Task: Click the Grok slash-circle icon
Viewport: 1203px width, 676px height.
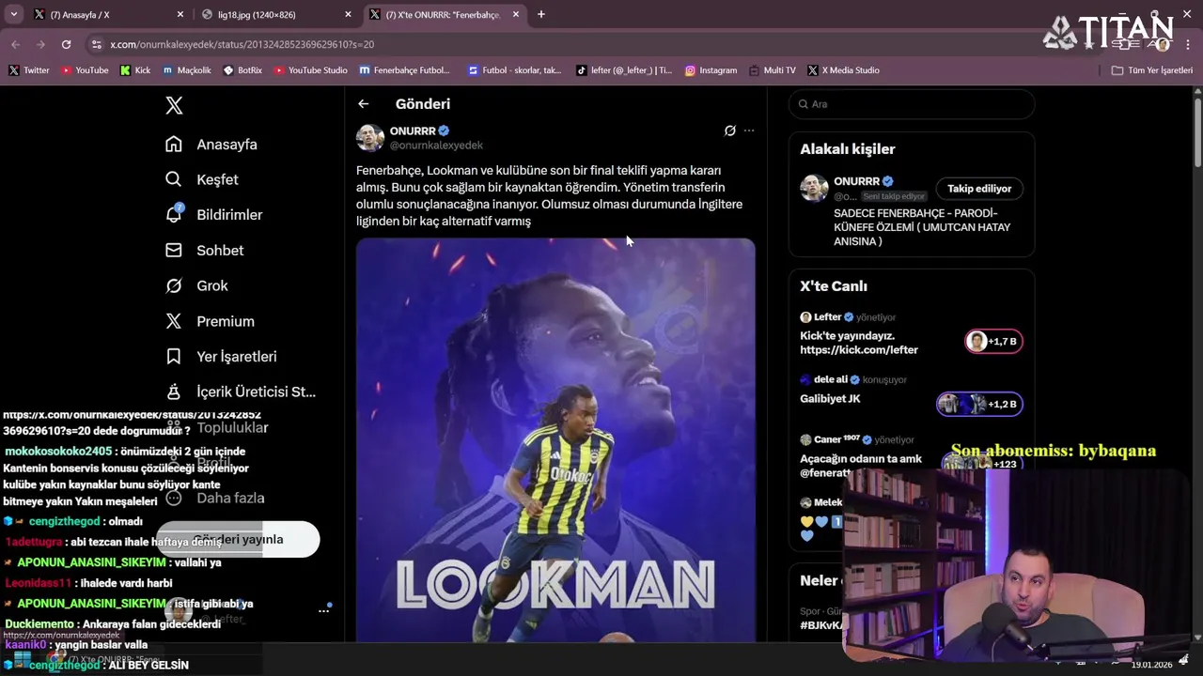Action: click(x=174, y=285)
